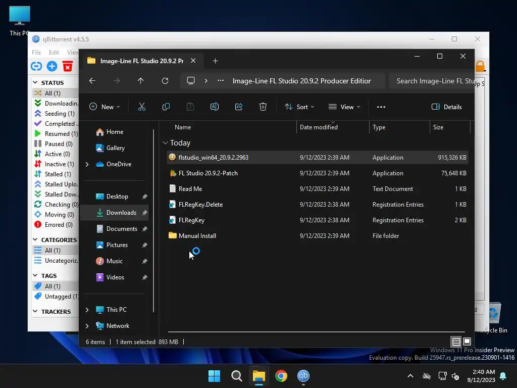Click the Rename icon in Explorer toolbar
This screenshot has width=517, height=388.
214,107
